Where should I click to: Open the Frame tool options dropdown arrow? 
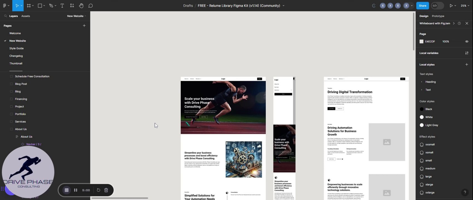coord(33,6)
